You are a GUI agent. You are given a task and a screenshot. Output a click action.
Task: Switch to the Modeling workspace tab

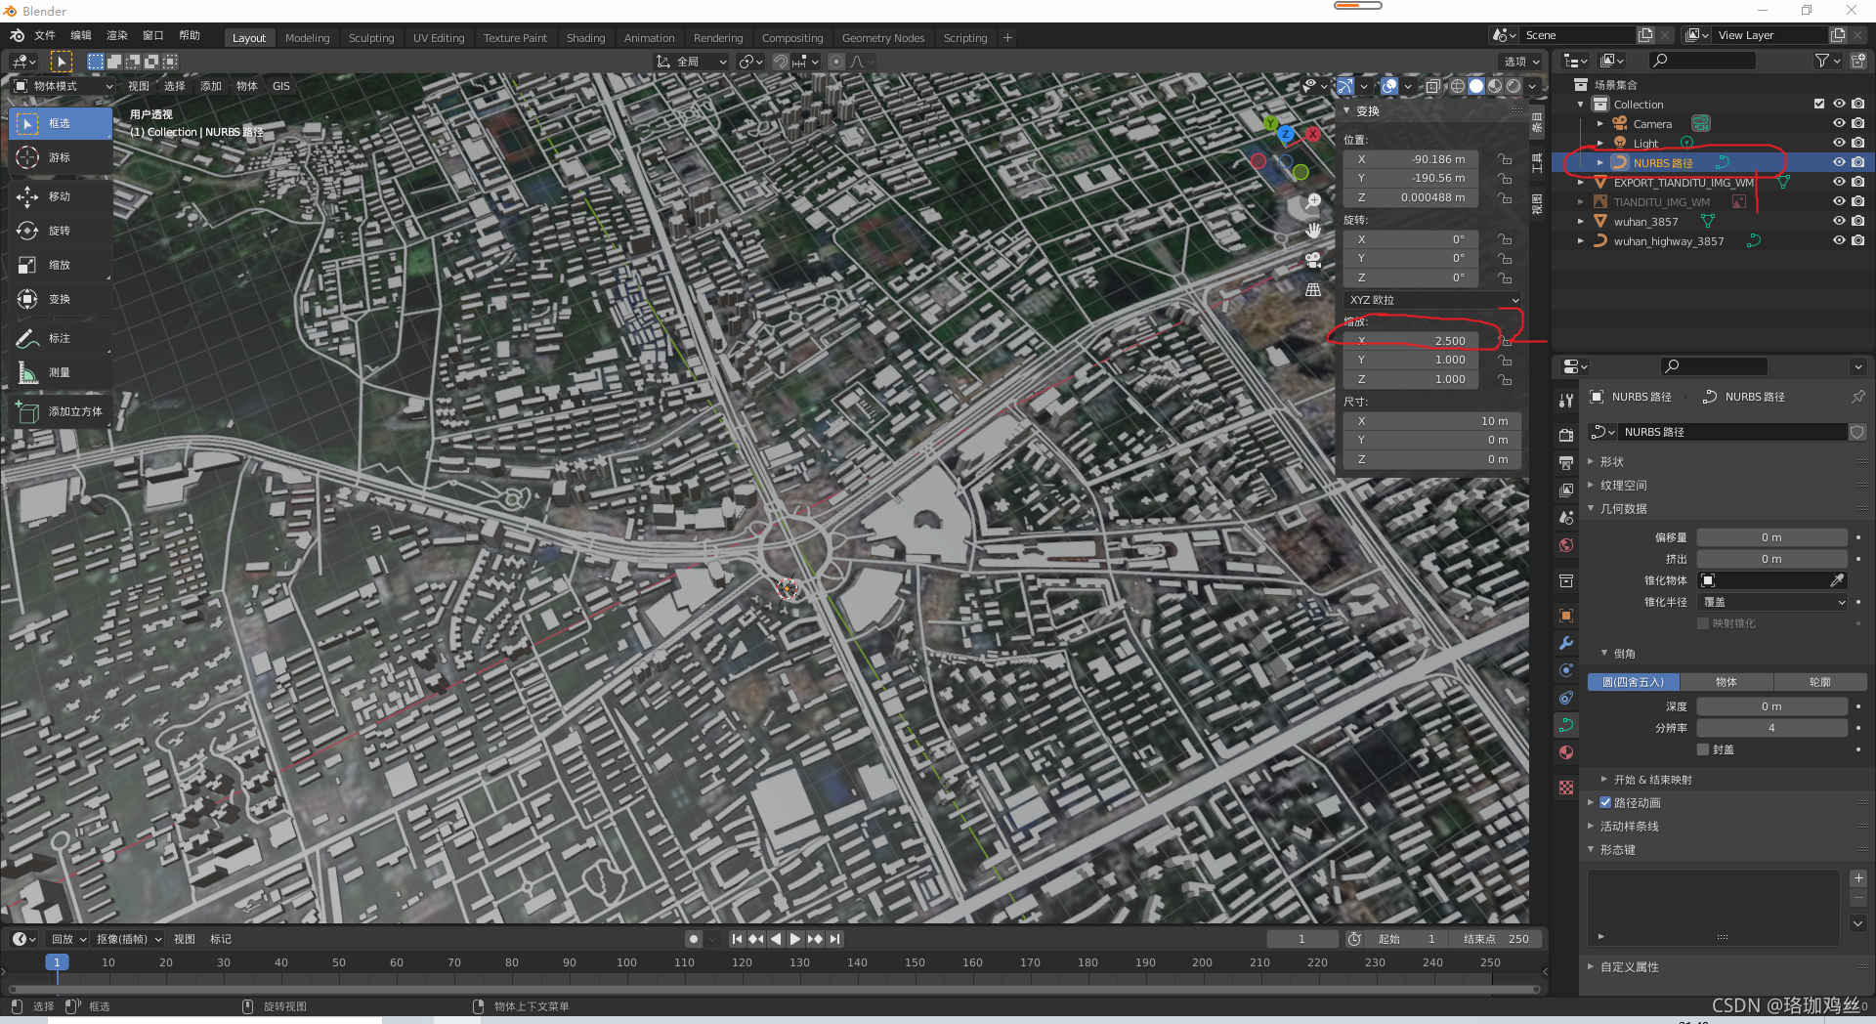tap(307, 38)
